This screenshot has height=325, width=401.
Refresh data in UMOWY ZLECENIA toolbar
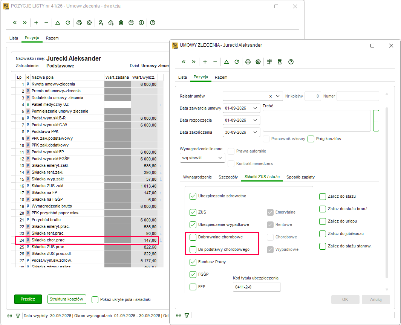(x=237, y=62)
